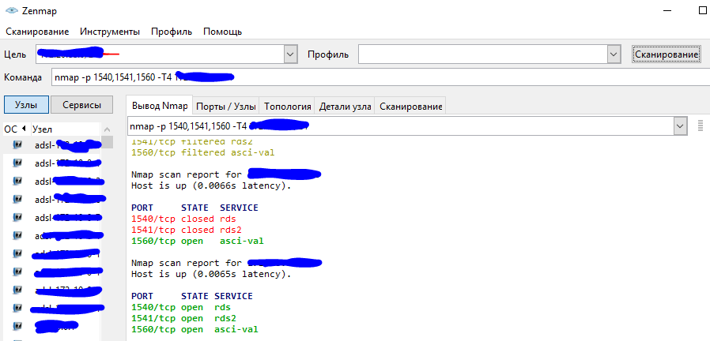Viewport: 710px width, 341px height.
Task: Click into the Цель target field
Action: coord(160,54)
